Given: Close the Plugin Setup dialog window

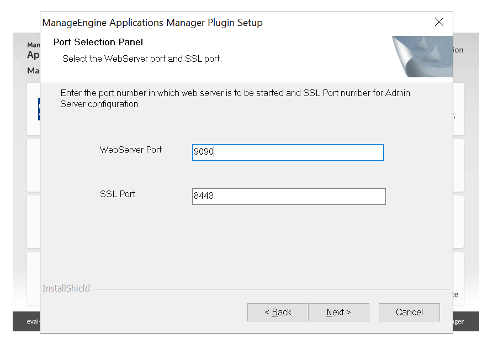Looking at the screenshot, I should pyautogui.click(x=439, y=22).
